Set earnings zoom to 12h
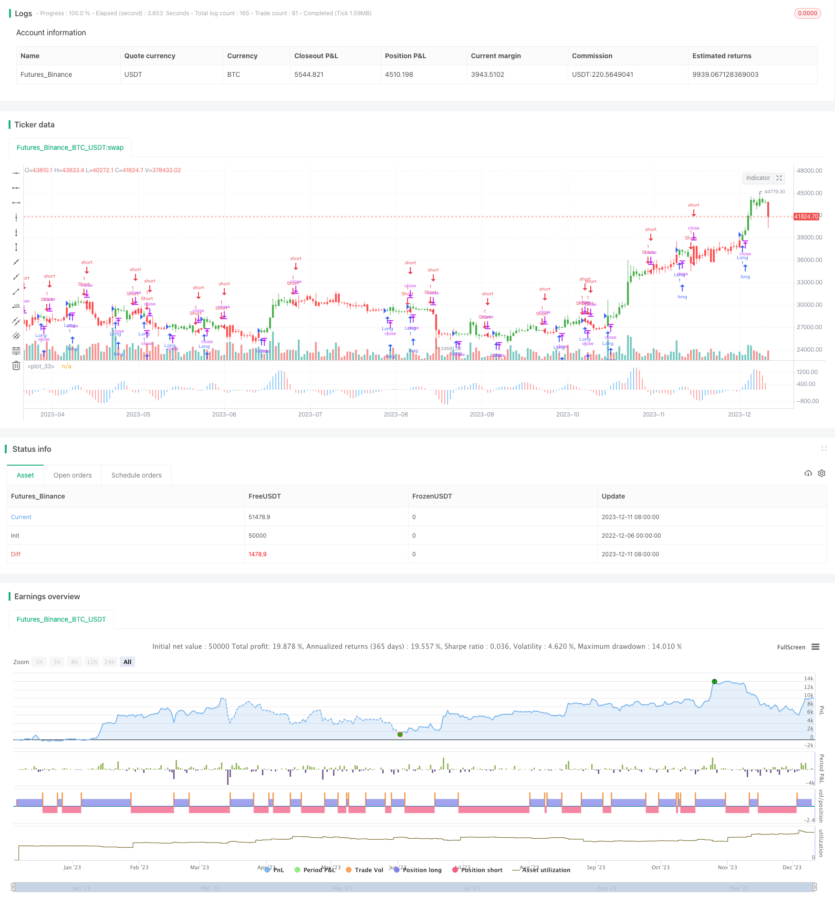Viewport: 835px width, 906px height. pos(92,662)
